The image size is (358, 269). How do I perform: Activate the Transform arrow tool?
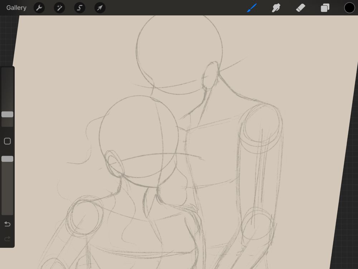click(100, 8)
